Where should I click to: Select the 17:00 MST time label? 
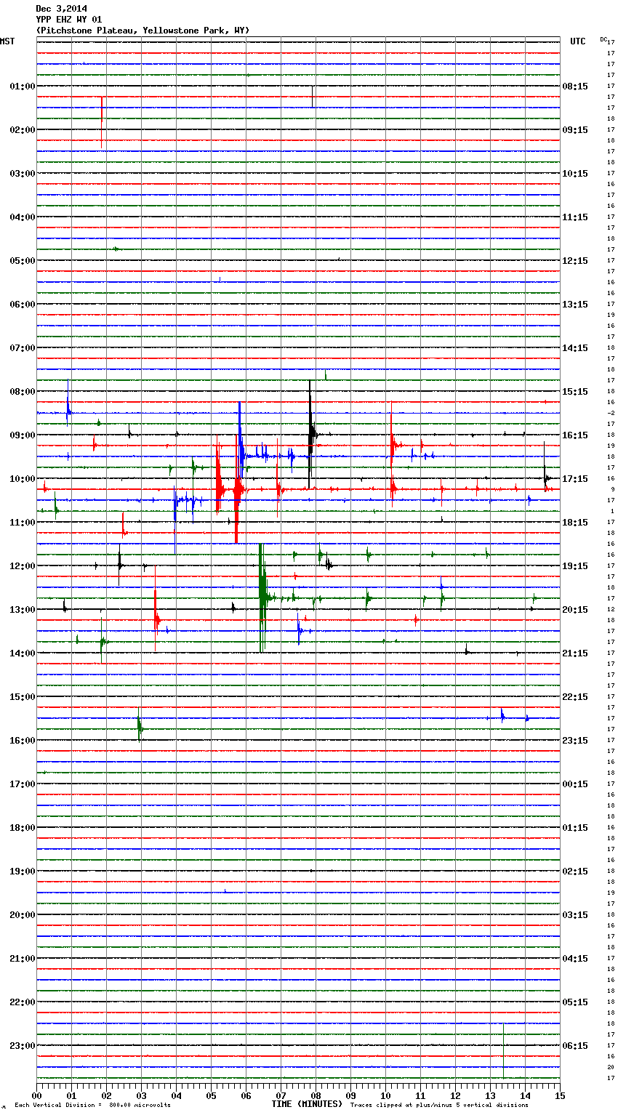coord(23,784)
